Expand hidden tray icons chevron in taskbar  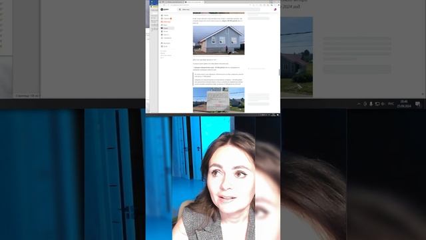359,104
